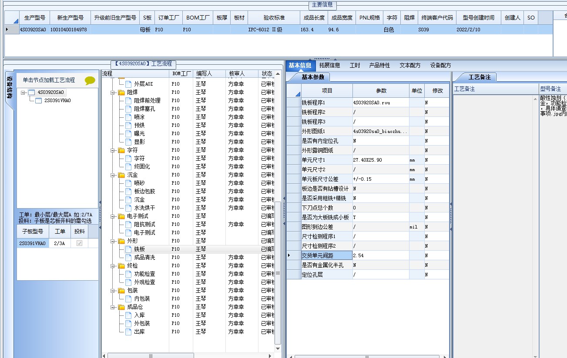The image size is (567, 358).
Task: Click the document icon beside 喷砂
Action: (x=128, y=183)
